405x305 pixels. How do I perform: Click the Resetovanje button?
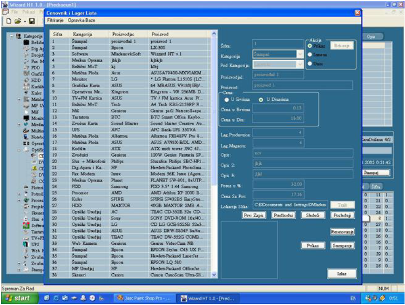pos(342,232)
